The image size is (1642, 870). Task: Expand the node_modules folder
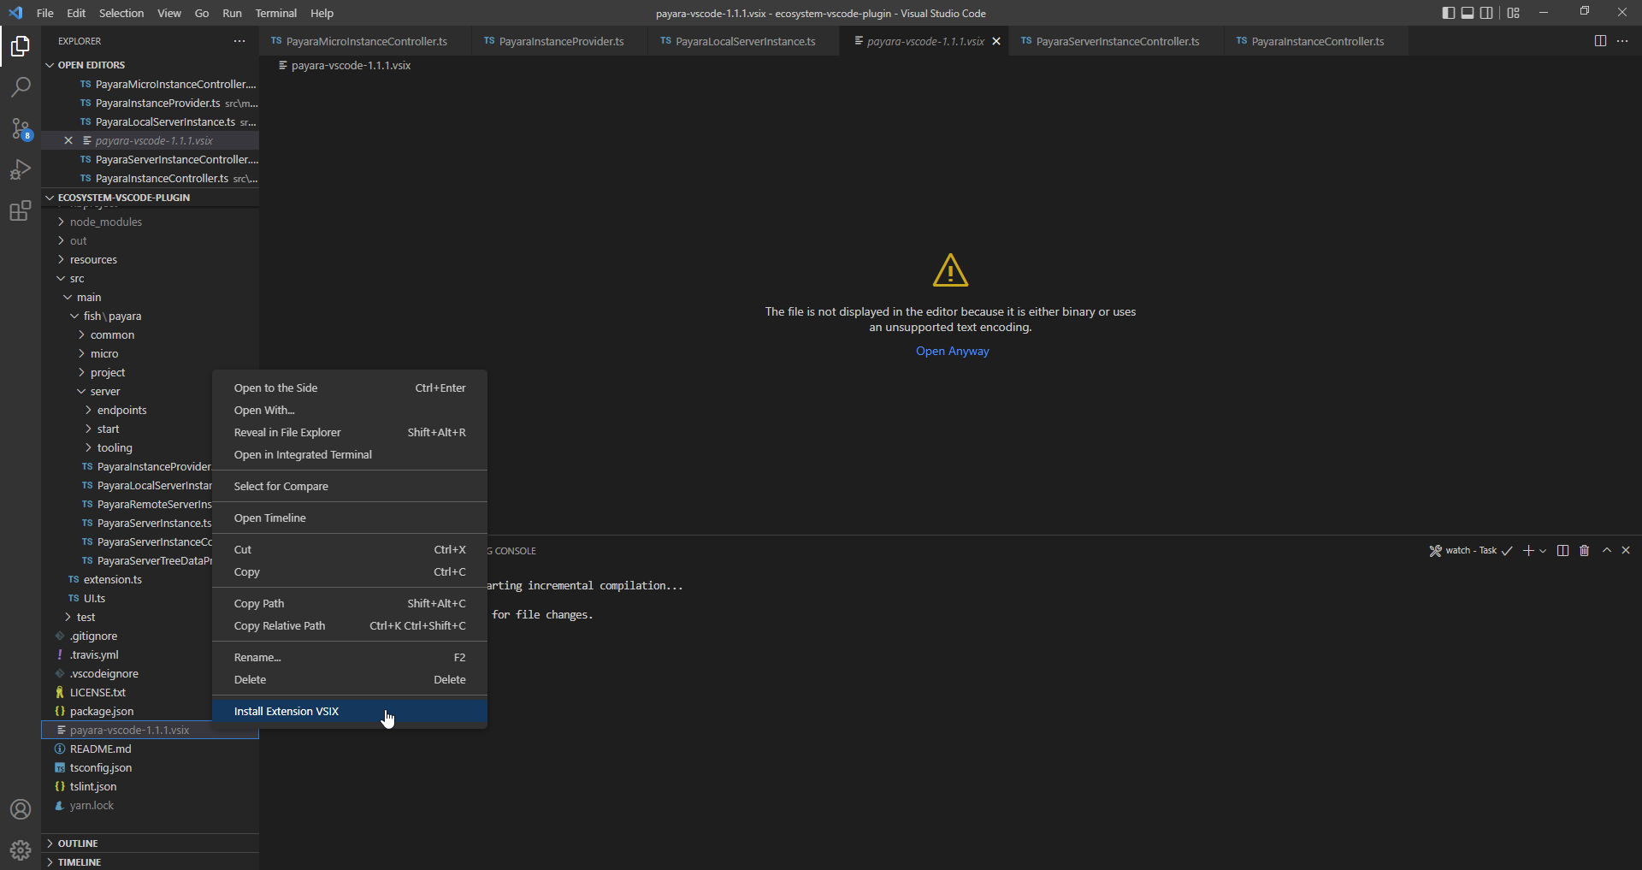click(106, 222)
